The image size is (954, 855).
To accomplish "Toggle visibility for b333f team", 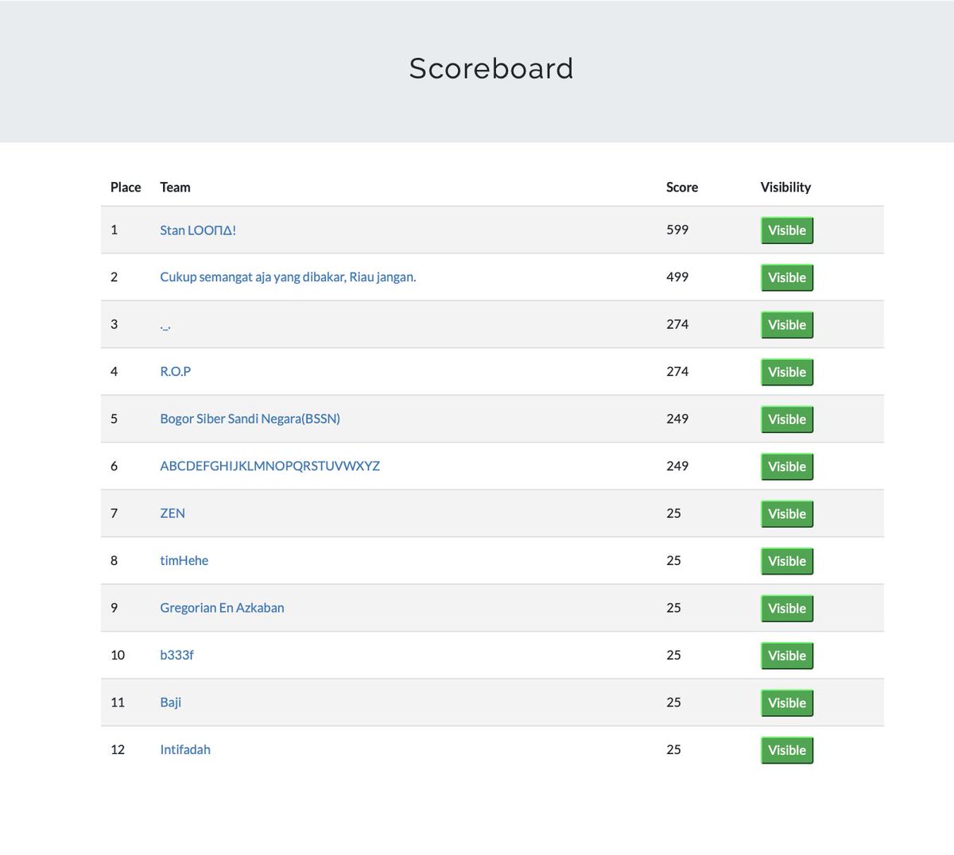I will tap(787, 656).
